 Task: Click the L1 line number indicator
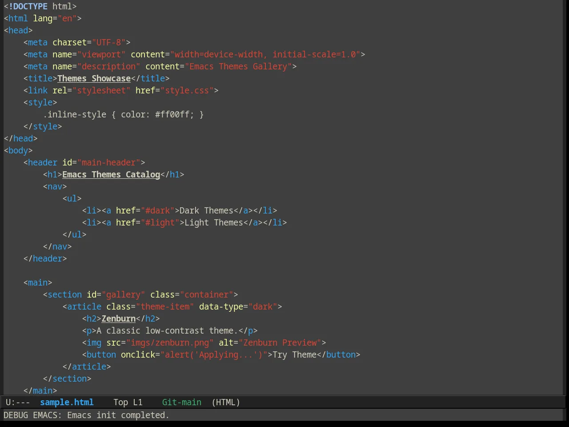pyautogui.click(x=138, y=402)
